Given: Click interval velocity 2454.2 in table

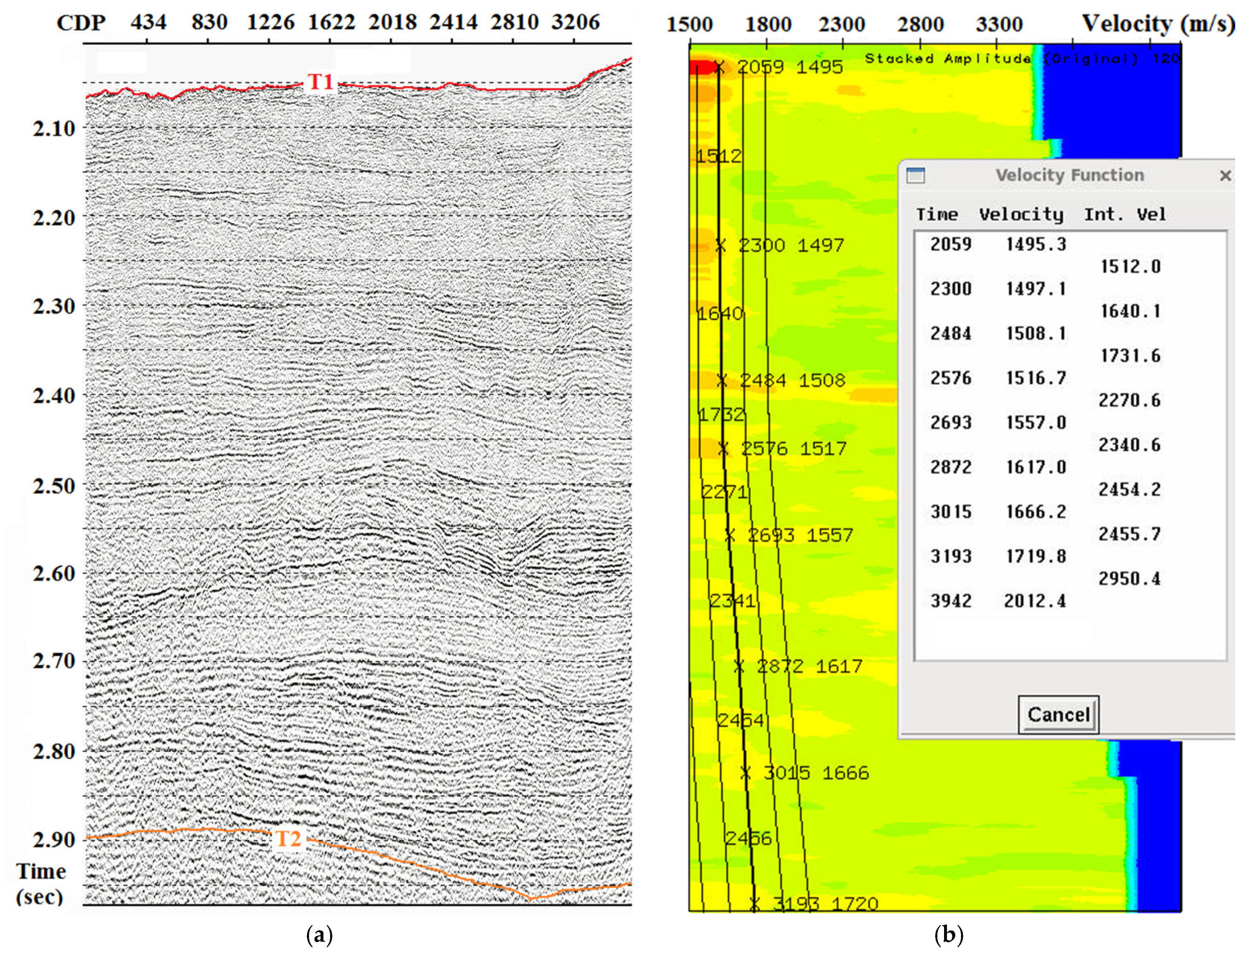Looking at the screenshot, I should click(x=1130, y=489).
